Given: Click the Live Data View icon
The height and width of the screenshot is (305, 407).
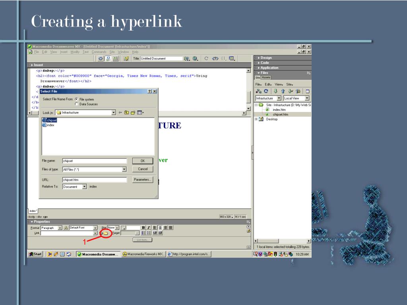Looking at the screenshot, I should point(126,59).
